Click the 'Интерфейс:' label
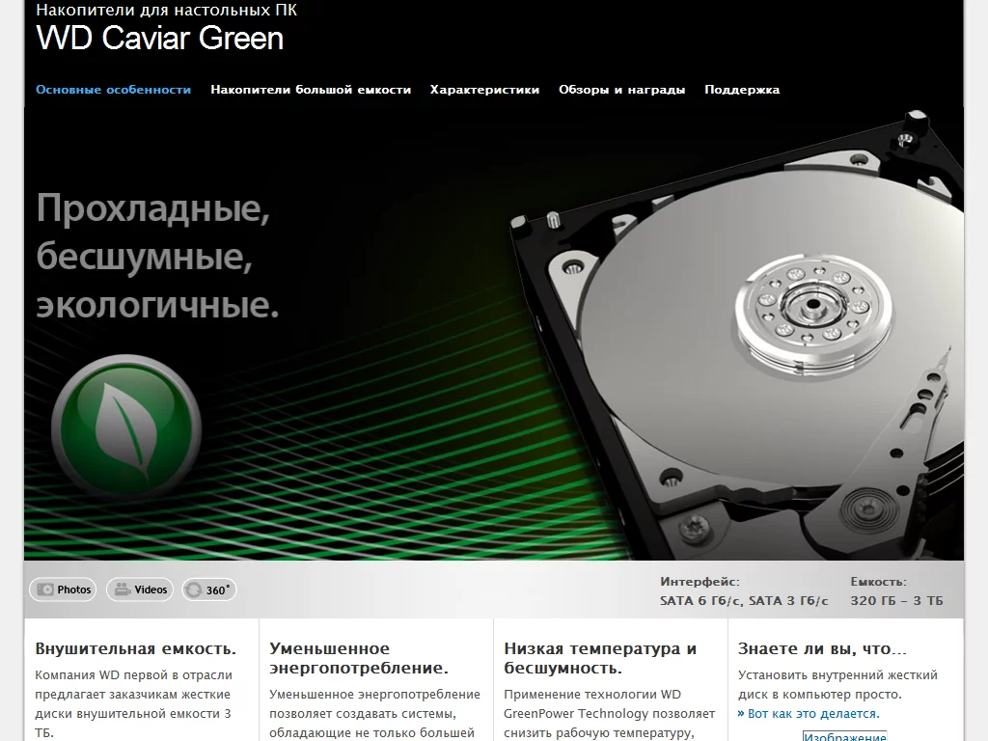The height and width of the screenshot is (741, 988). (700, 582)
